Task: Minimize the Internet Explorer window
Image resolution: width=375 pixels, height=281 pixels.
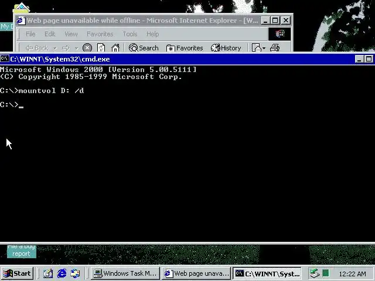Action: click(x=265, y=20)
